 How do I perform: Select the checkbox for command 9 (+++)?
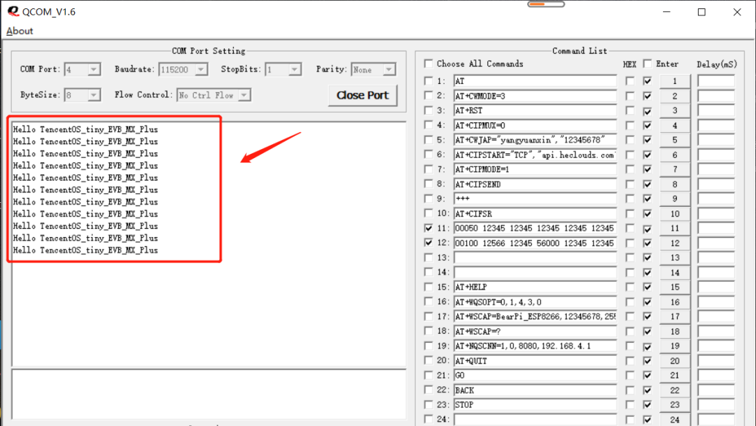[x=428, y=199]
